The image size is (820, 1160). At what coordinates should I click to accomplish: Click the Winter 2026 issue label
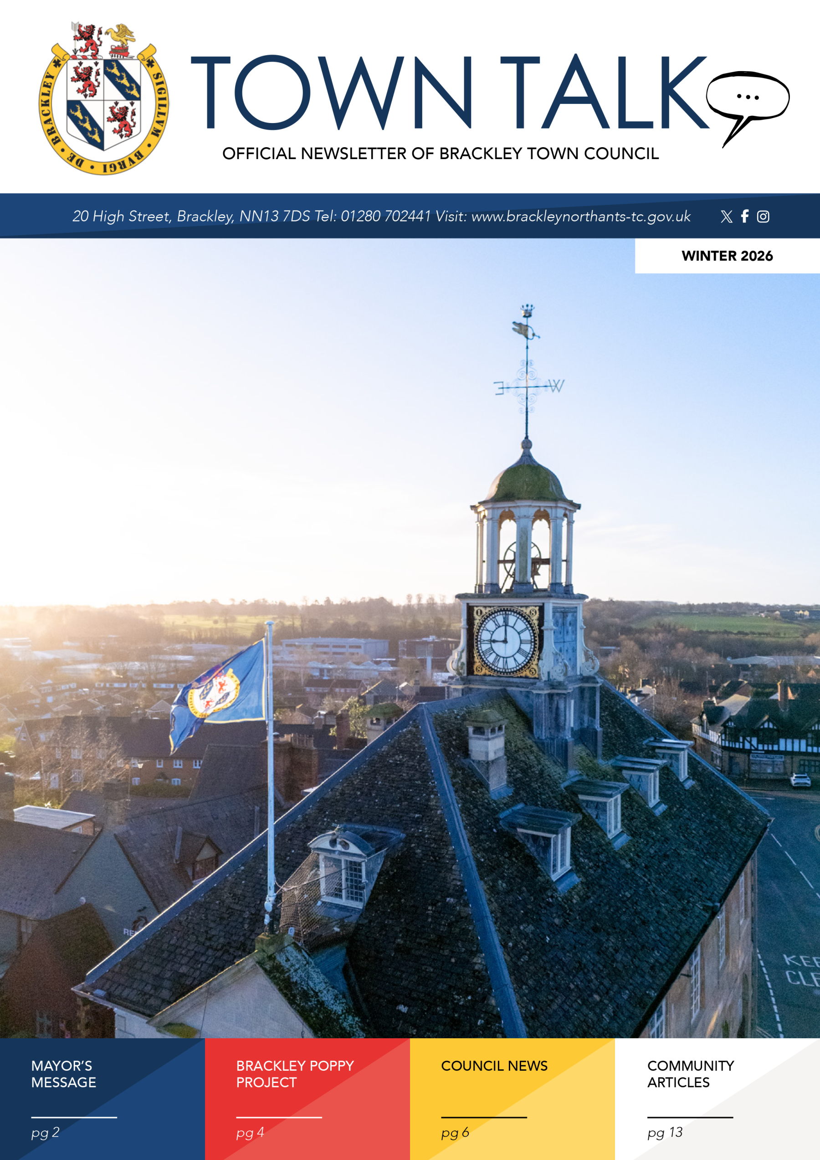point(727,256)
